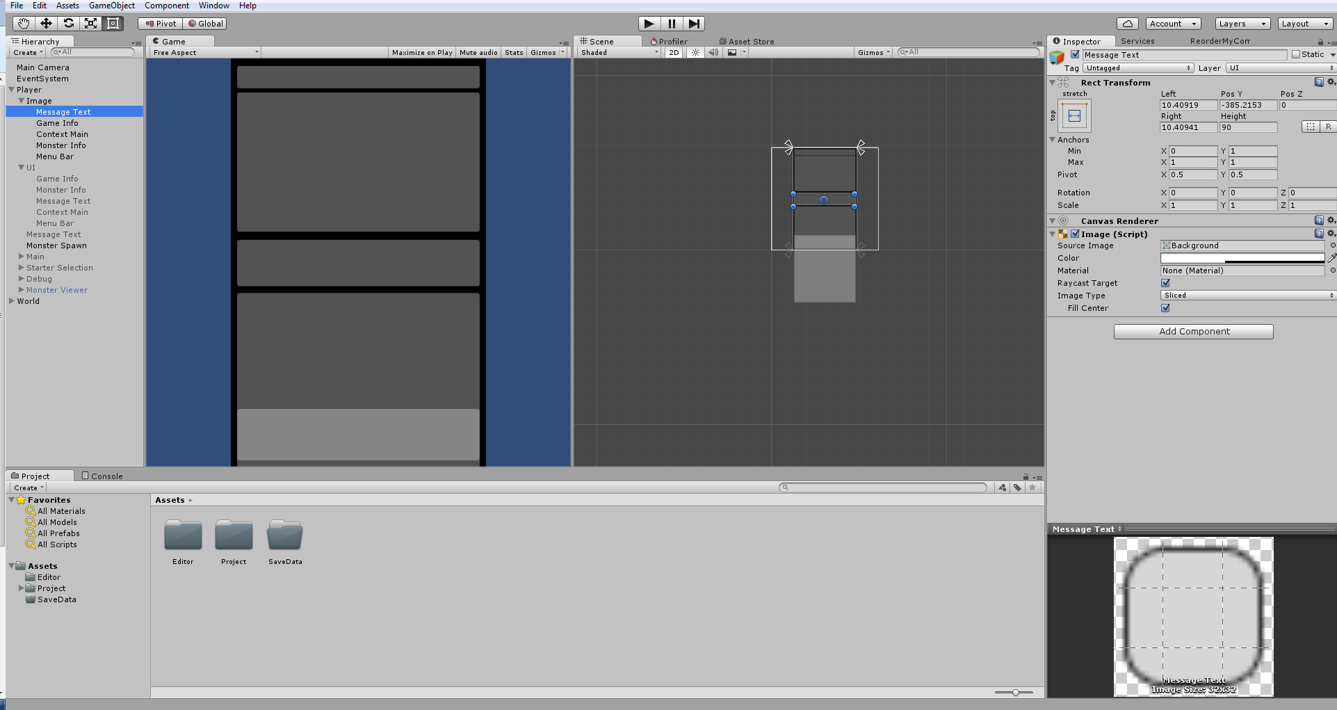The image size is (1337, 710).
Task: Toggle scene lighting icon in Scene view
Action: 695,52
